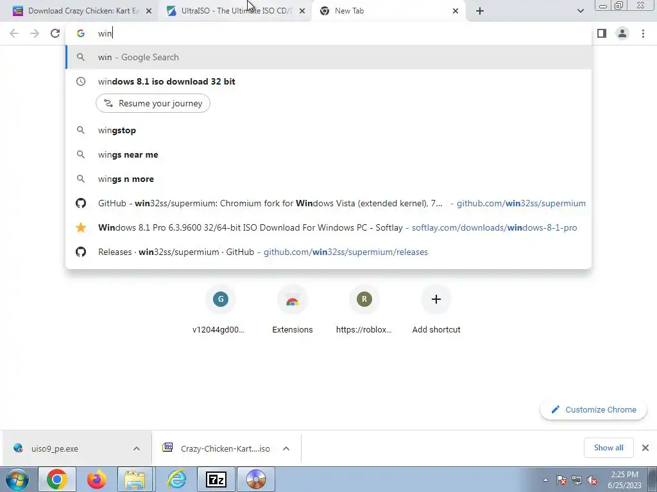Open the clock showing 2:25 PM
This screenshot has height=492, width=657.
click(x=624, y=480)
